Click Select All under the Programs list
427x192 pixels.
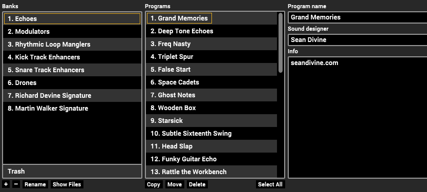(x=270, y=184)
